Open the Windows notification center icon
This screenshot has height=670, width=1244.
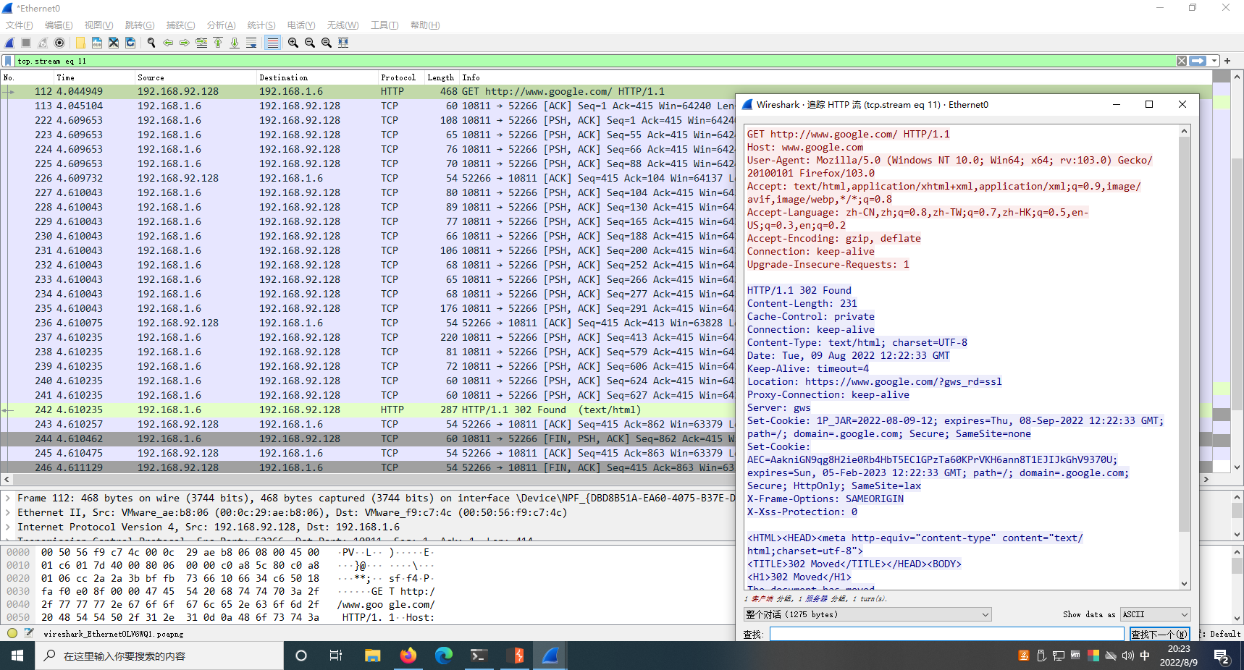pos(1222,656)
